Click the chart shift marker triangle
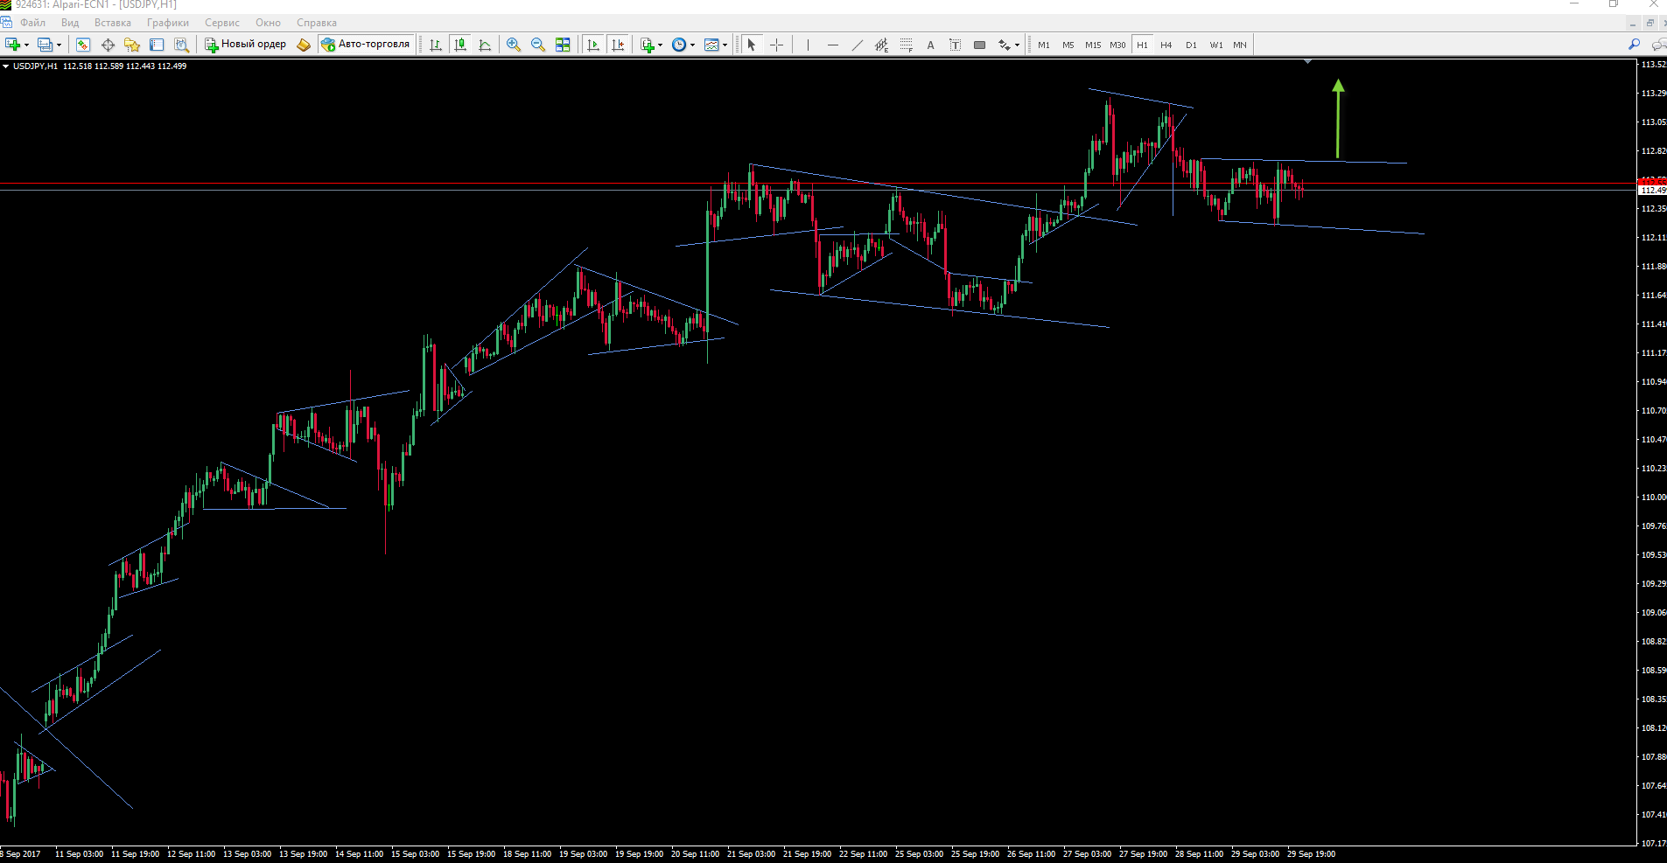The width and height of the screenshot is (1667, 863). 1307,62
